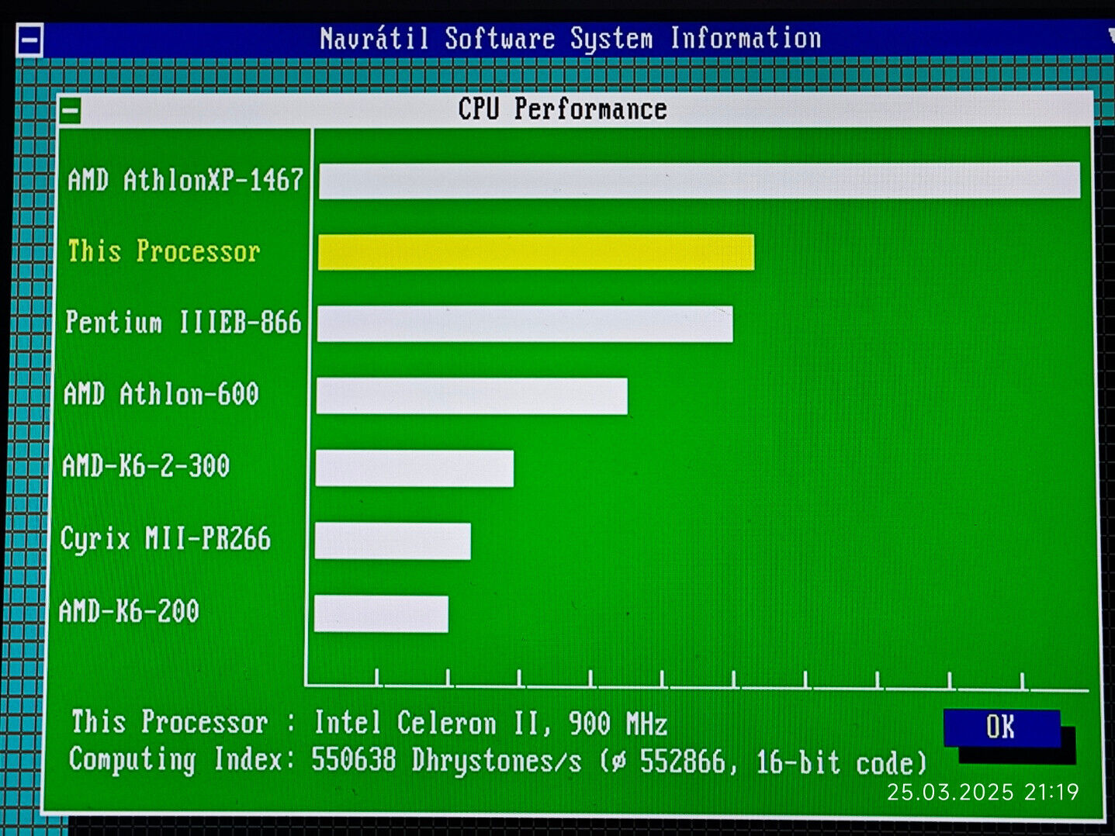1115x836 pixels.
Task: Click the 'Computing Index:' label
Action: click(x=182, y=759)
